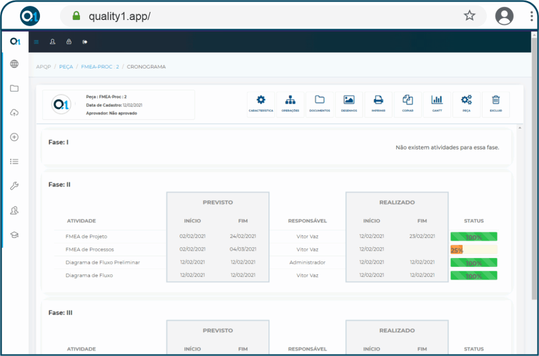
Task: Click the 'Fase: II' heading
Action: 59,185
